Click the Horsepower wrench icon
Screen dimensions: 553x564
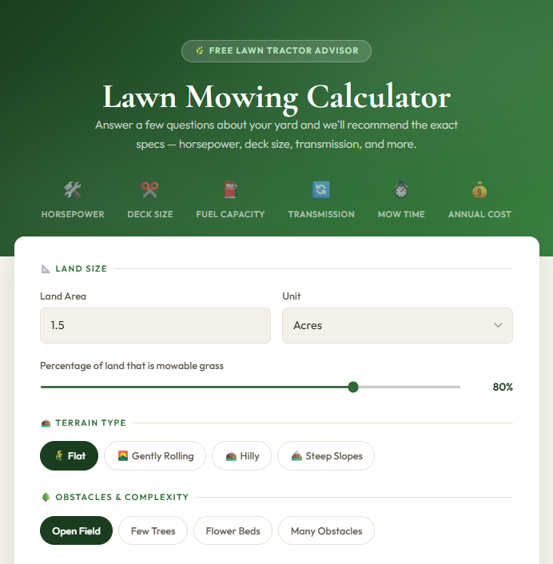(x=73, y=189)
